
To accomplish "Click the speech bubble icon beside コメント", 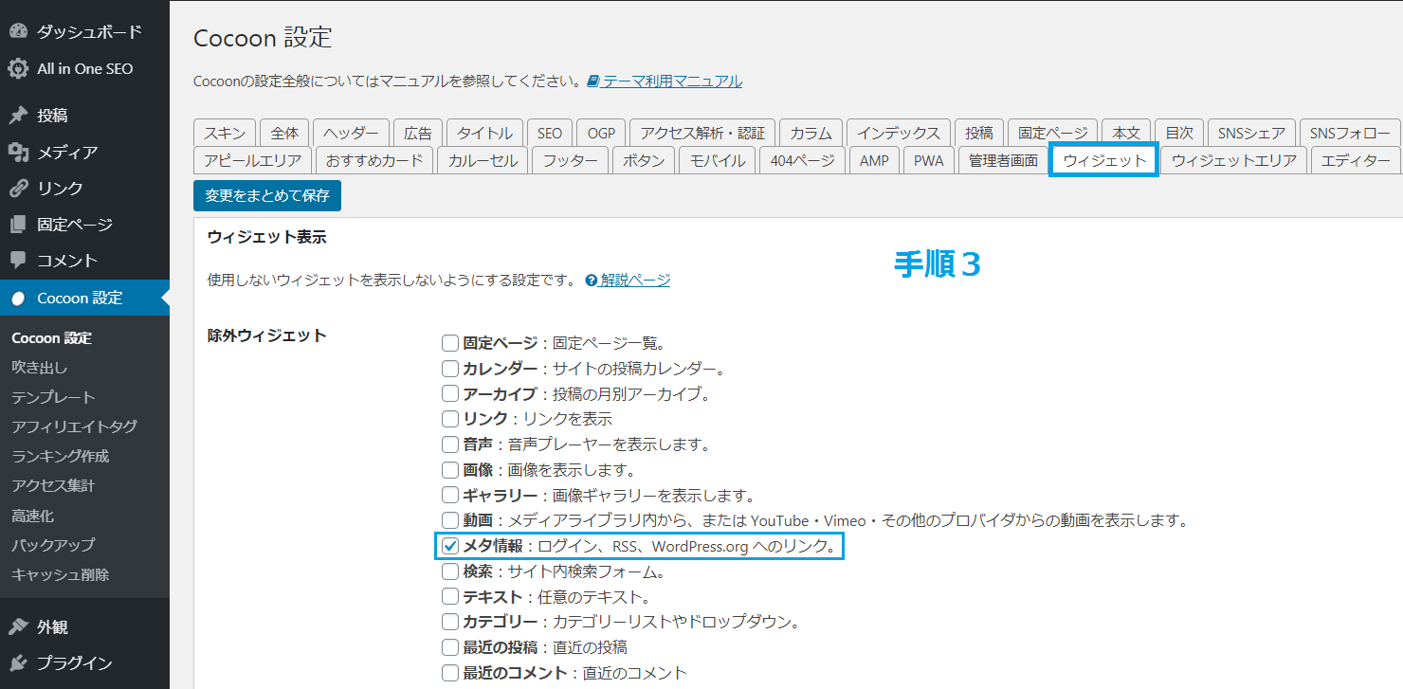I will tap(18, 261).
